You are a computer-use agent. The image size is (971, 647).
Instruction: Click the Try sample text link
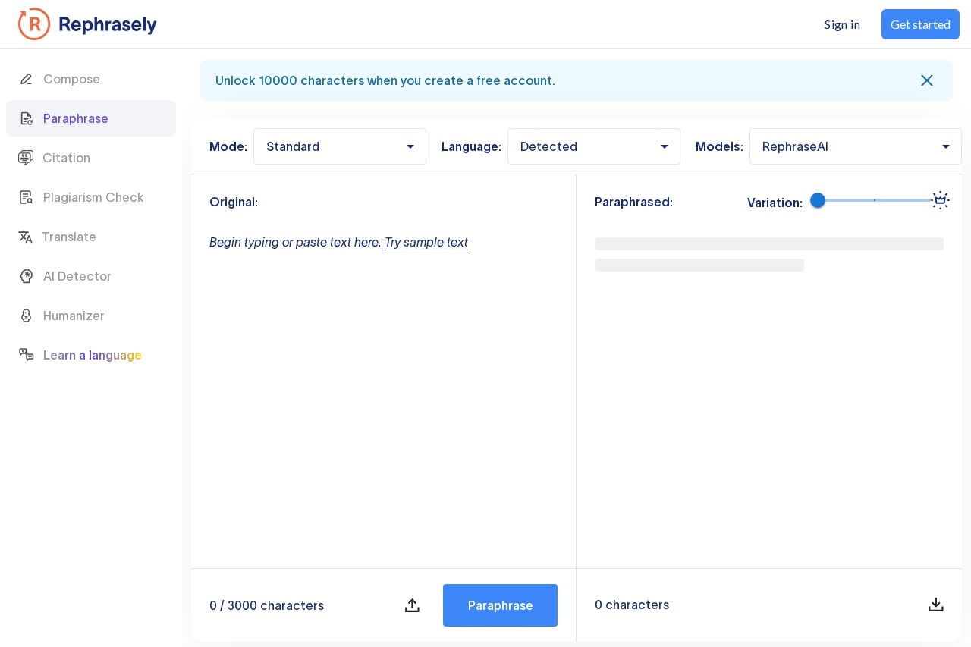point(426,242)
